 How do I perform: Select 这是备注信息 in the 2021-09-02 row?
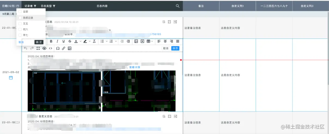[x=193, y=75]
